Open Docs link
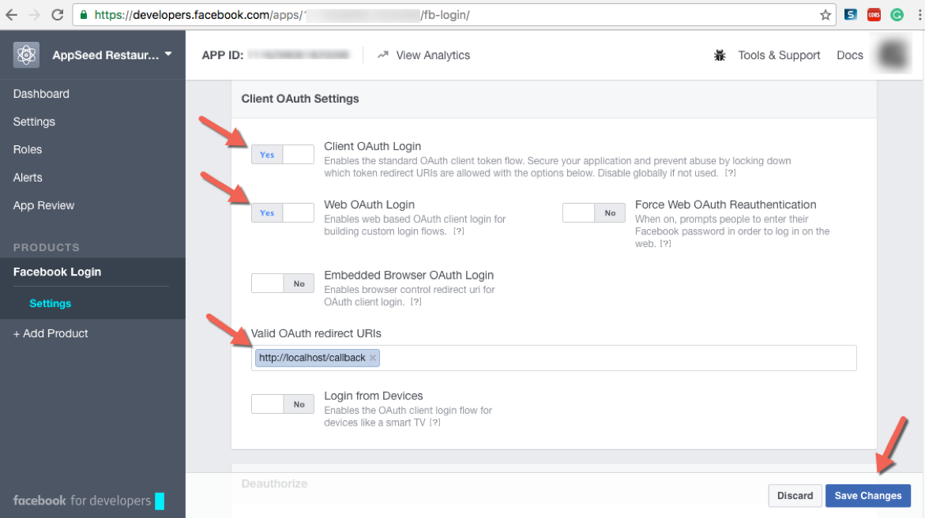The width and height of the screenshot is (925, 518). click(850, 54)
